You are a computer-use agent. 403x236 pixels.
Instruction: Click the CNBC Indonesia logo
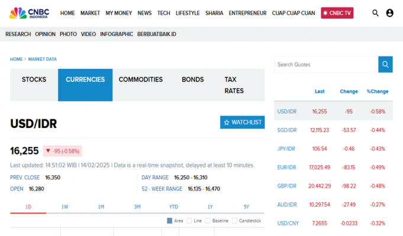[30, 12]
